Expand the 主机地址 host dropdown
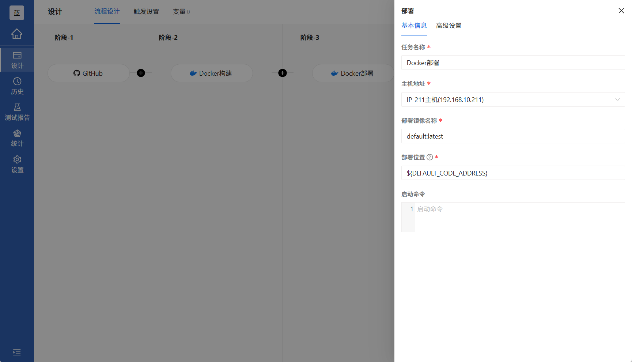632x362 pixels. pyautogui.click(x=618, y=99)
